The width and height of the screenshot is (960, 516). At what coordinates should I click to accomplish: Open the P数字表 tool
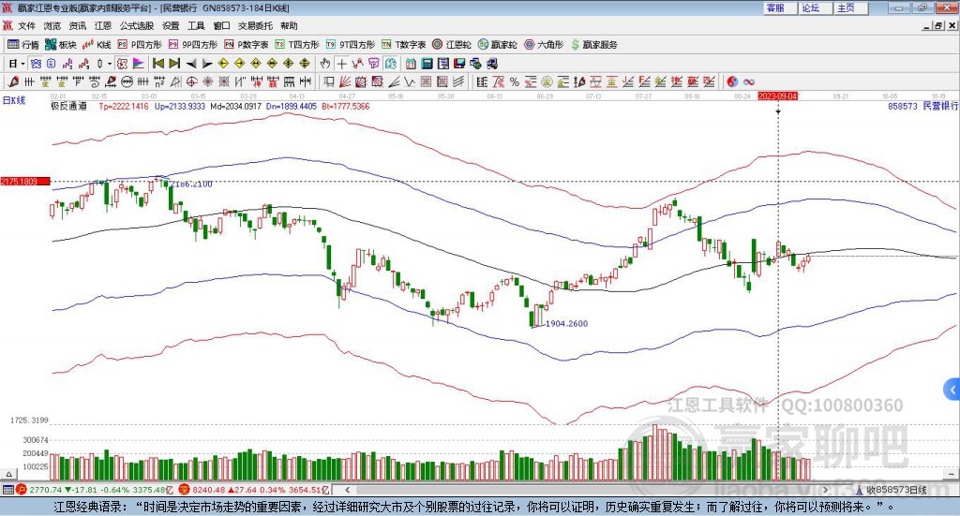coord(247,45)
